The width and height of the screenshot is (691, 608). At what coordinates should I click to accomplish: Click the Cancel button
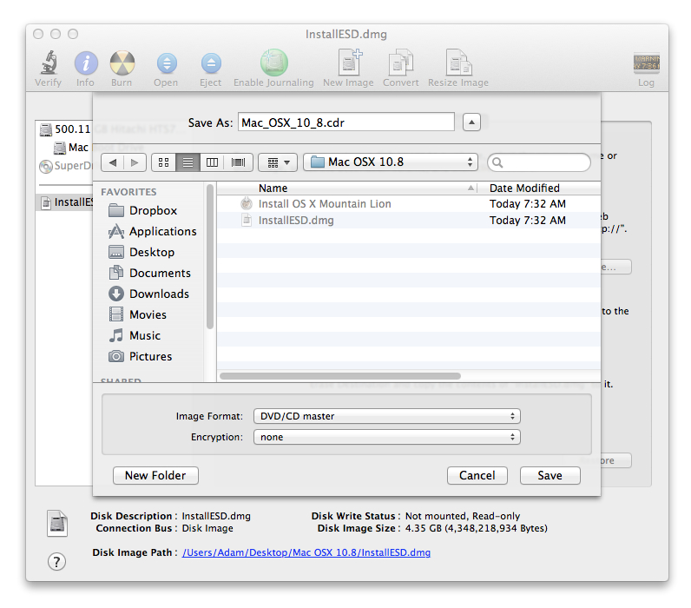click(x=477, y=476)
